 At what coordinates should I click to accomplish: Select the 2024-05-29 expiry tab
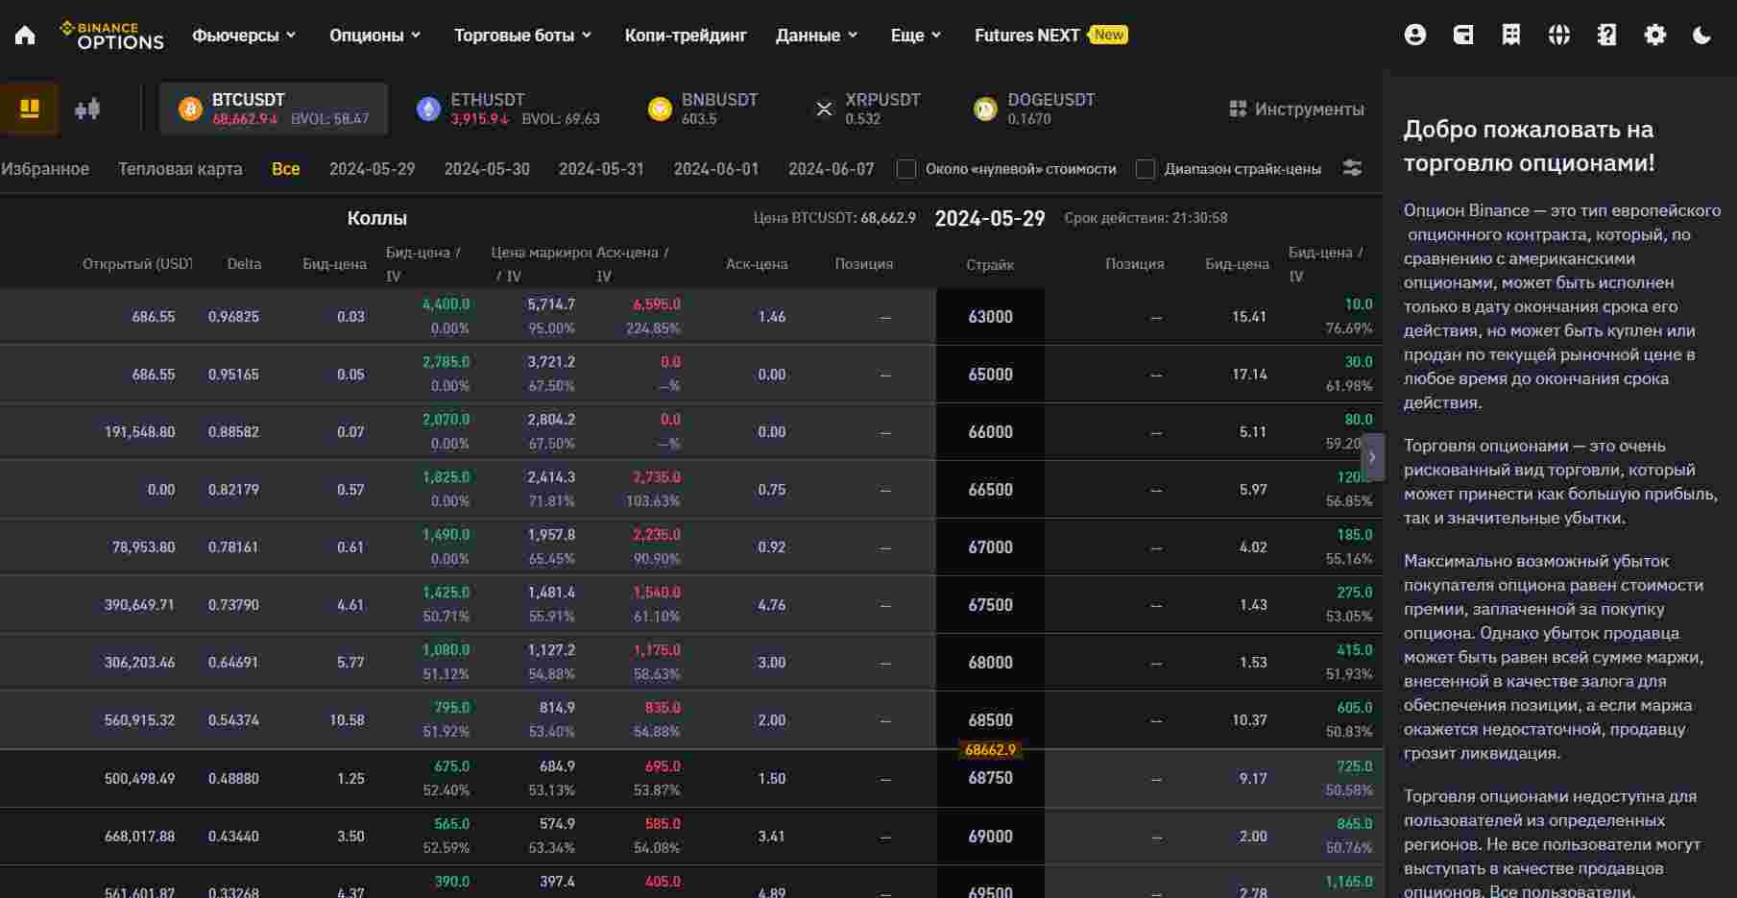[x=373, y=169]
